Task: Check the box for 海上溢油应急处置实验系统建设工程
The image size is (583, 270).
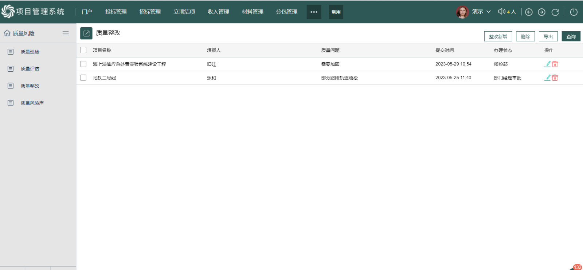Action: [x=83, y=64]
